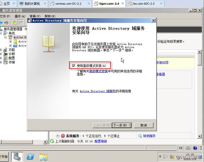
Task: Select the 配置 icon in the tree
Action: (x=5, y=58)
